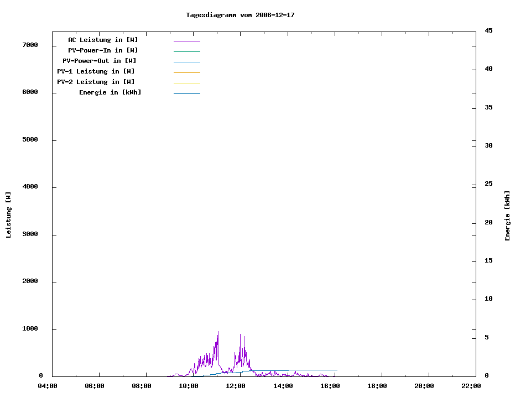The width and height of the screenshot is (531, 398).
Task: Click the line sample beside Energie legend entry
Action: tap(186, 93)
